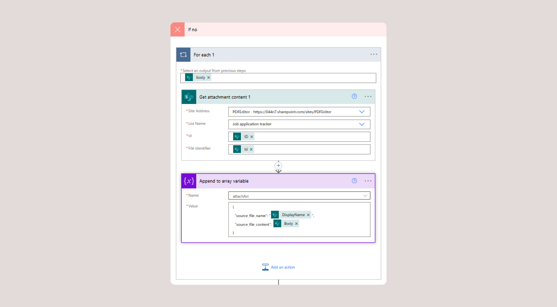Click the variable icon on Append action
The image size is (557, 307).
click(x=189, y=181)
